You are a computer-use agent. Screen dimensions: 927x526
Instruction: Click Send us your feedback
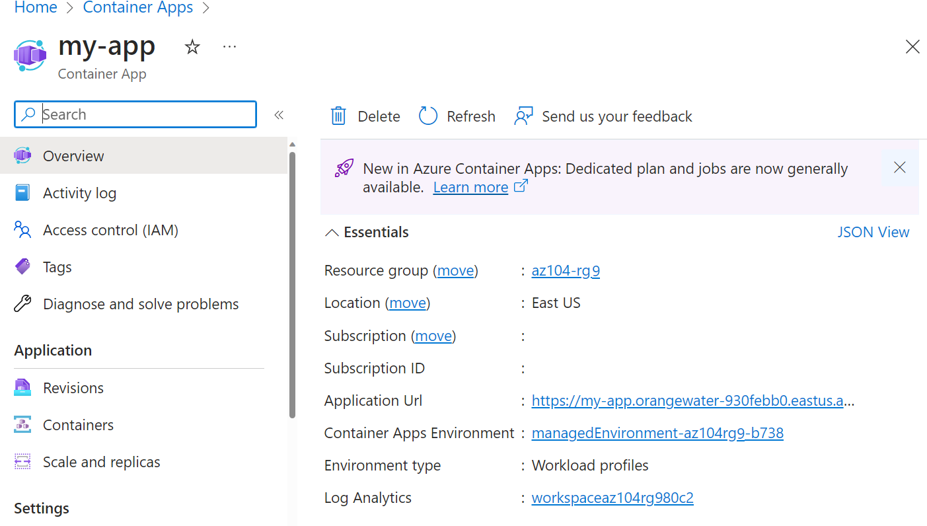(603, 116)
